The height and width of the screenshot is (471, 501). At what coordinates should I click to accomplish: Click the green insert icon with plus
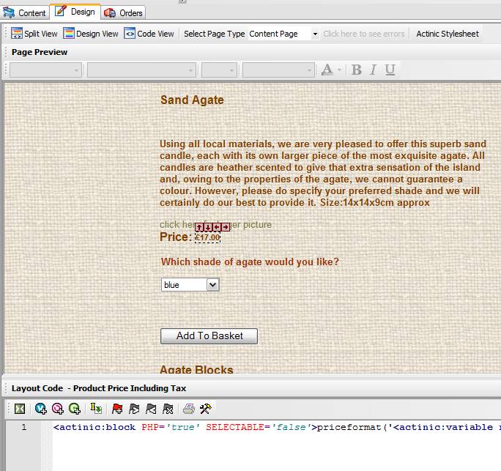click(x=74, y=409)
